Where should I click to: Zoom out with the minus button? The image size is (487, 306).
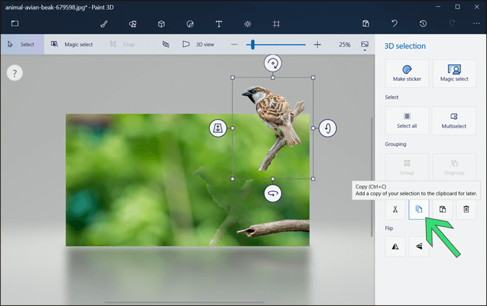click(234, 45)
